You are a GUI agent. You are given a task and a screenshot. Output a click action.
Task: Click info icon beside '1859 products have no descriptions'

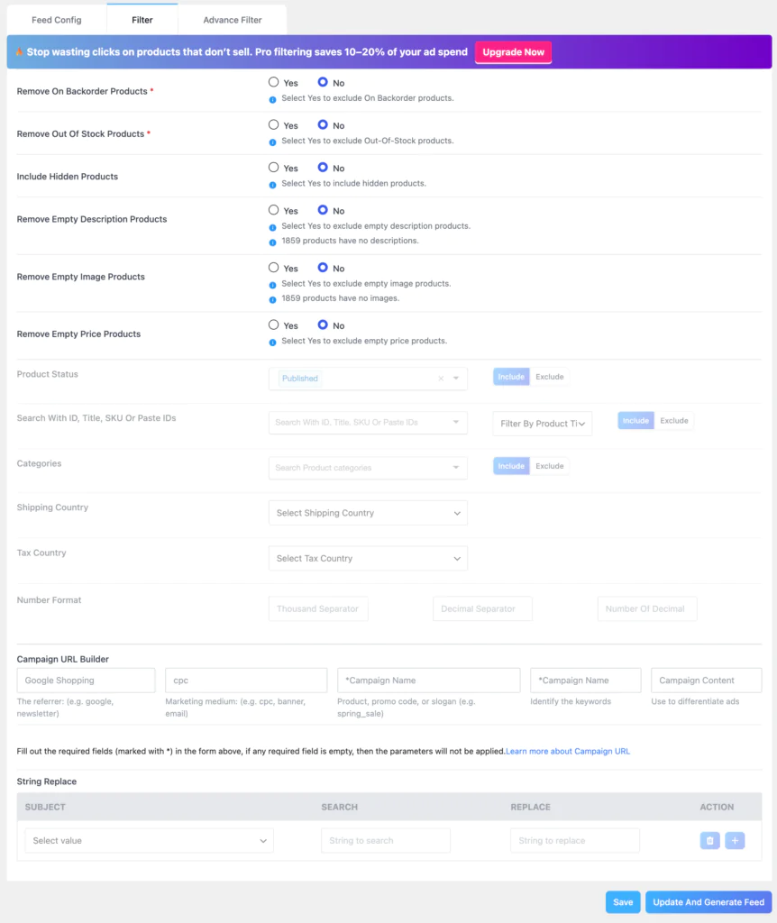click(272, 242)
